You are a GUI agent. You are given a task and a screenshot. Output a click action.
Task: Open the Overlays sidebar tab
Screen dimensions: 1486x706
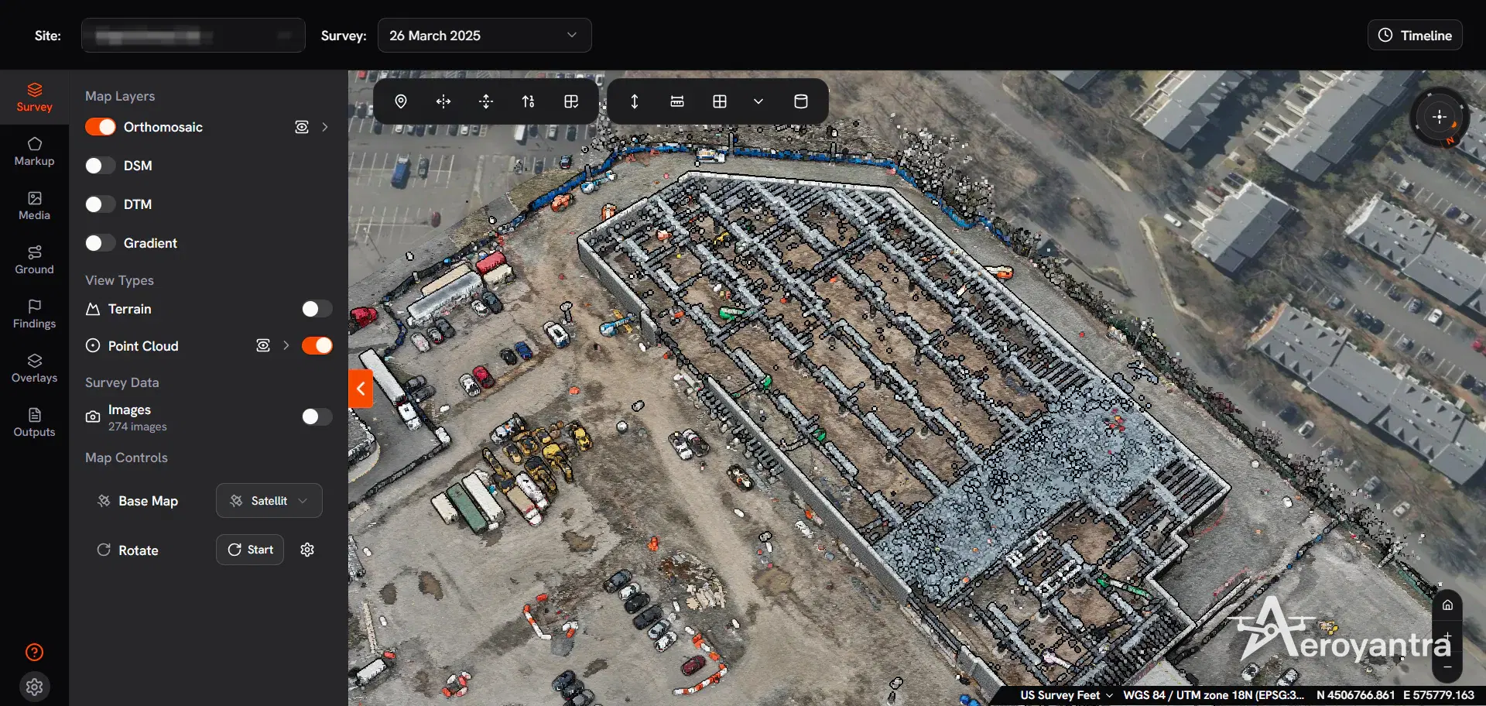35,368
